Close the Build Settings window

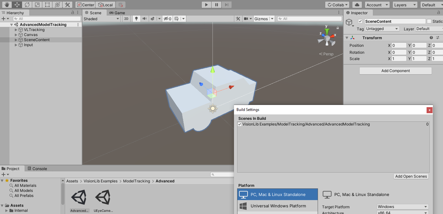[429, 110]
